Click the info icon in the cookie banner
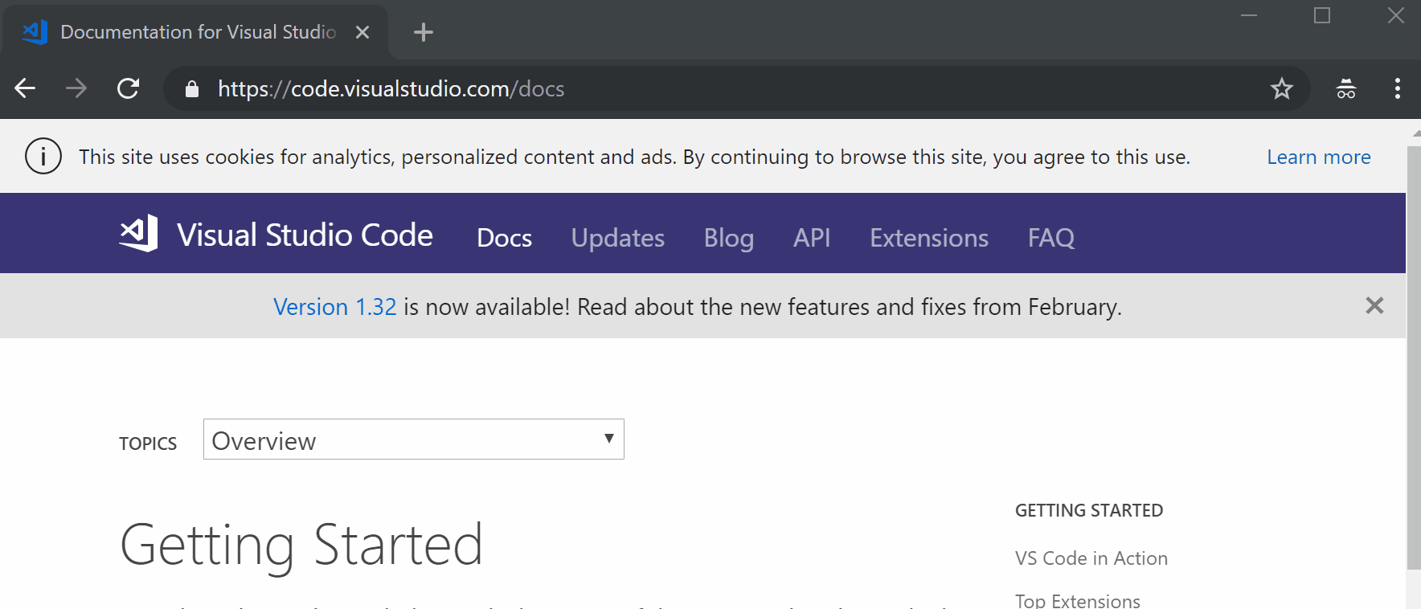Screen dimensions: 1421x609 click(x=43, y=156)
